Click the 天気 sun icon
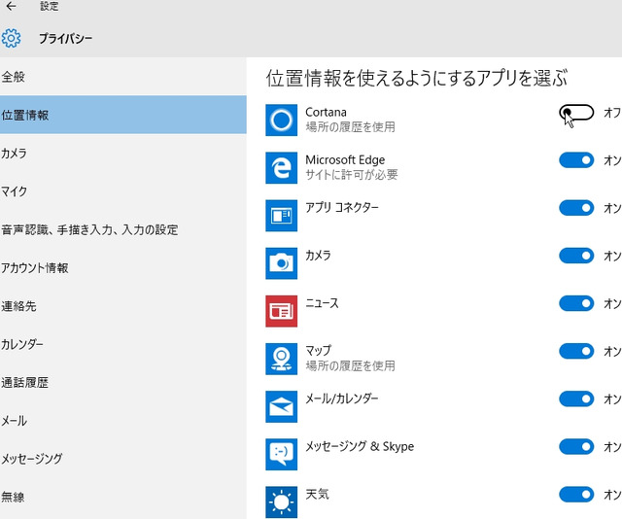The width and height of the screenshot is (622, 519). 281,502
